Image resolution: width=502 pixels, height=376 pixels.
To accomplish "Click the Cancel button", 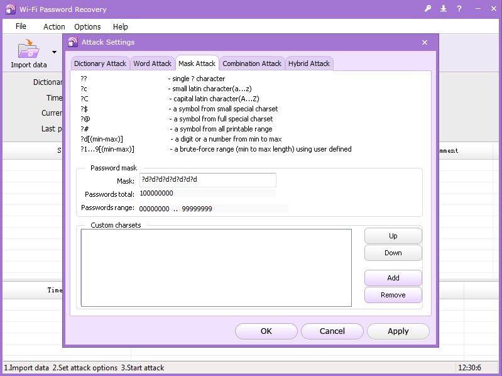I will coord(332,331).
